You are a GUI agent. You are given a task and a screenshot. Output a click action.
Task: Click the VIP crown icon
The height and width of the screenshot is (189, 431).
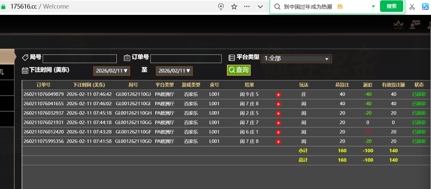(x=398, y=24)
